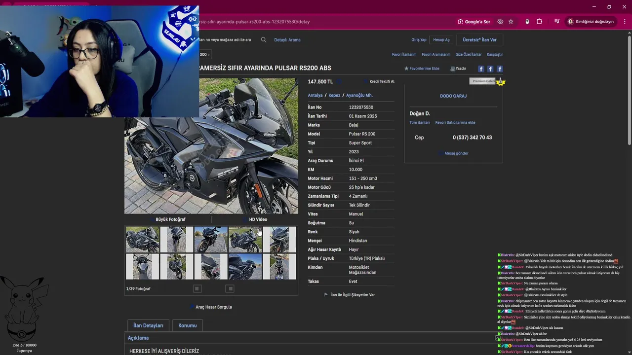The height and width of the screenshot is (355, 632).
Task: Click the Google'a Sor lens button
Action: (474, 22)
